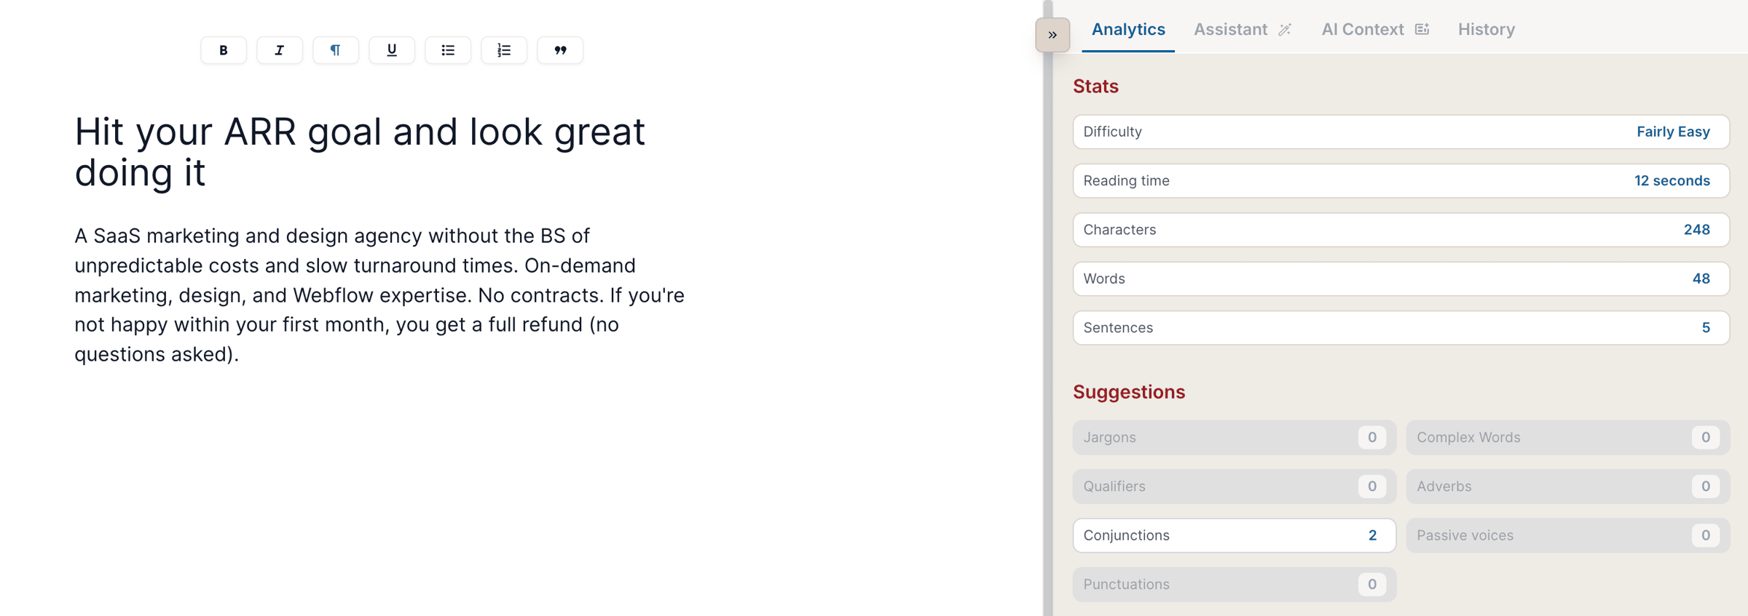1748x616 pixels.
Task: Place the cursor in the headline text
Action: tap(360, 152)
